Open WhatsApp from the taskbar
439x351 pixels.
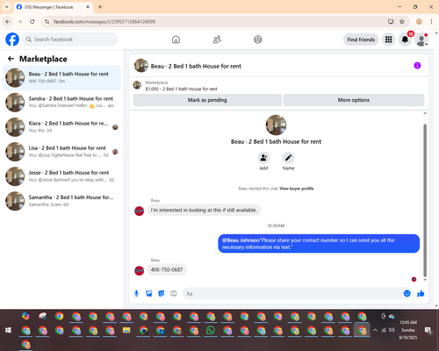(x=211, y=331)
